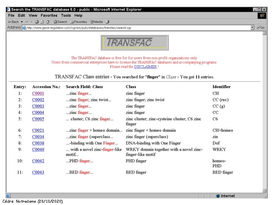Viewport: 273px width, 205px height.
Task: Click the Go button beside the address bar
Action: 260,28
